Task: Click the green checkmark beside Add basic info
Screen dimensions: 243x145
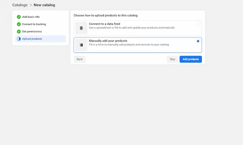Action: [x=19, y=17]
